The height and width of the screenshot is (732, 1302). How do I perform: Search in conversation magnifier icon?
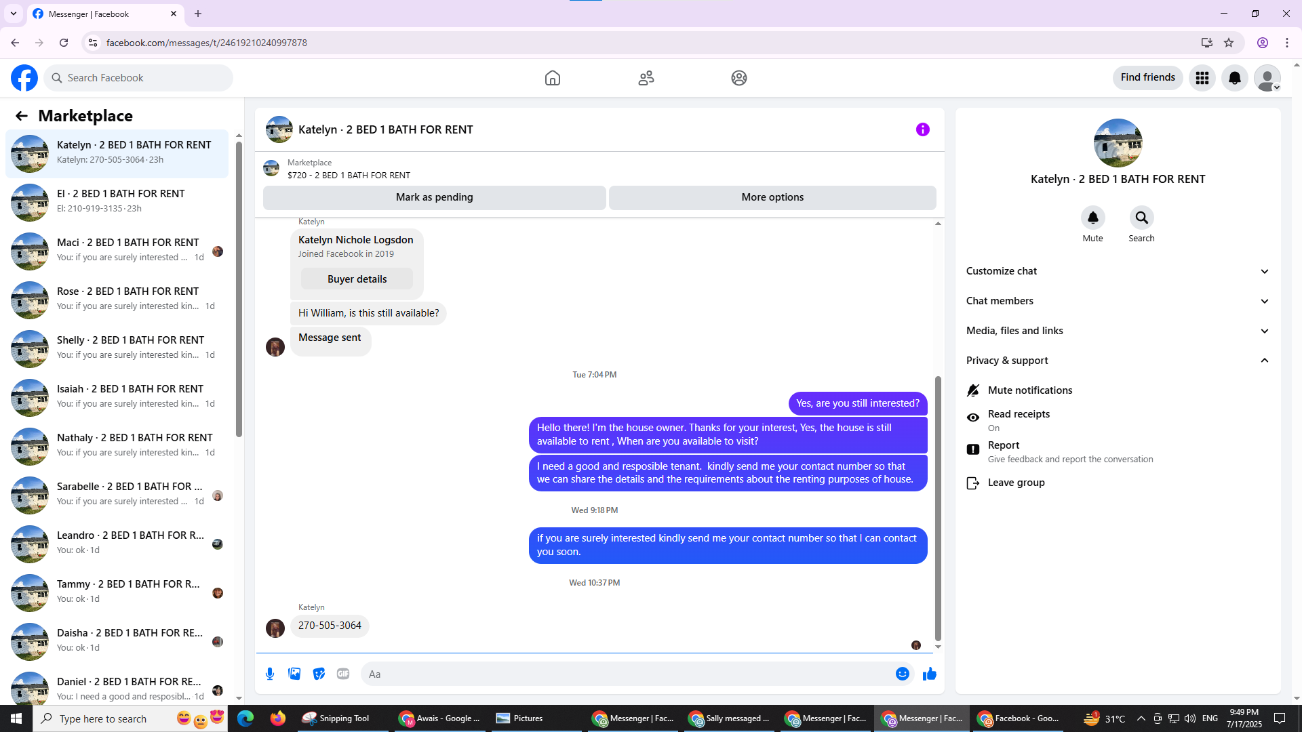click(x=1142, y=218)
